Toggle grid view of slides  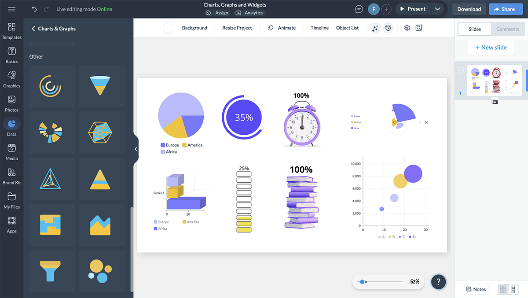point(502,289)
